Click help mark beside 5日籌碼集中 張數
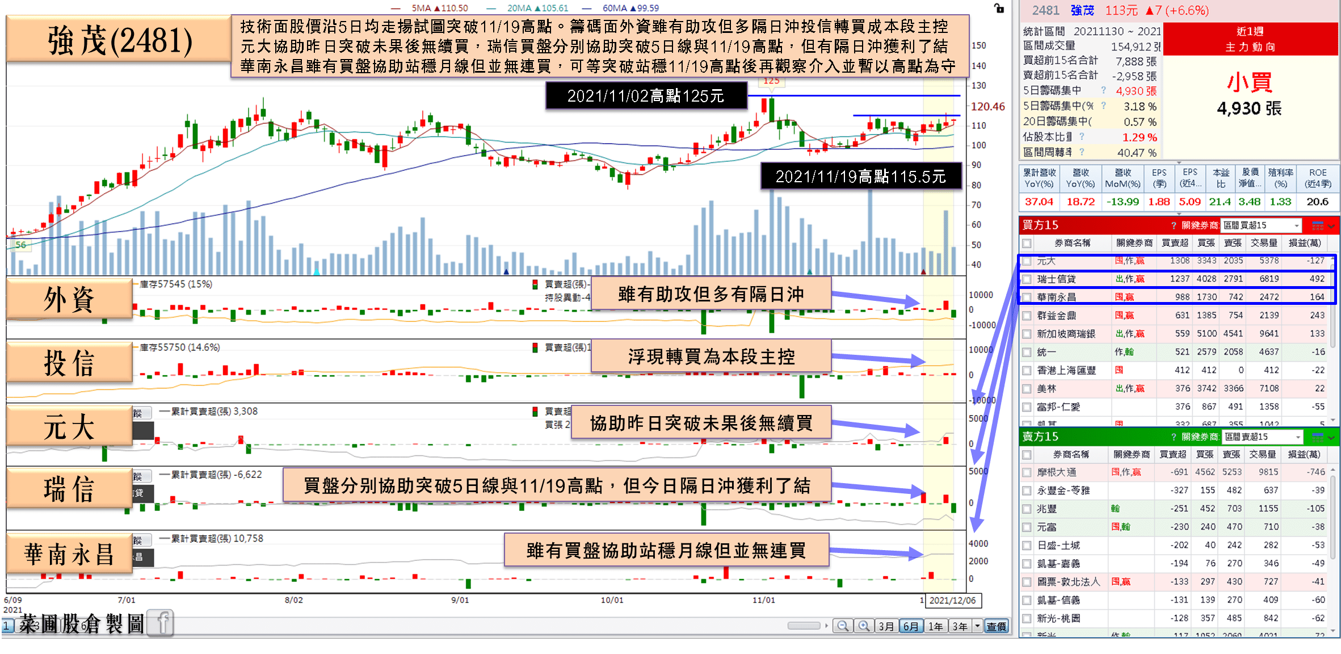This screenshot has width=1341, height=654. point(1104,90)
